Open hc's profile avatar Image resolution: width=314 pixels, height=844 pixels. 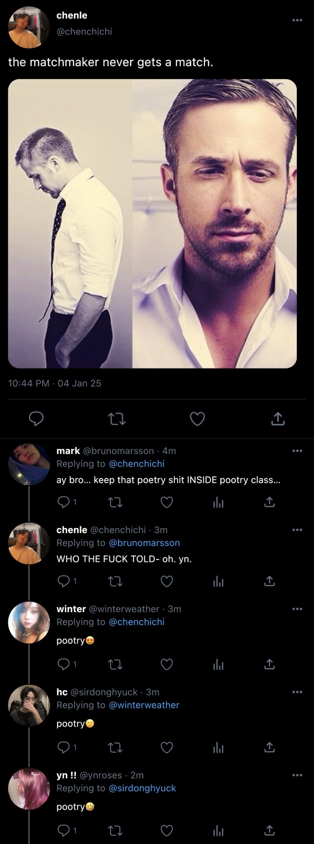point(29,706)
